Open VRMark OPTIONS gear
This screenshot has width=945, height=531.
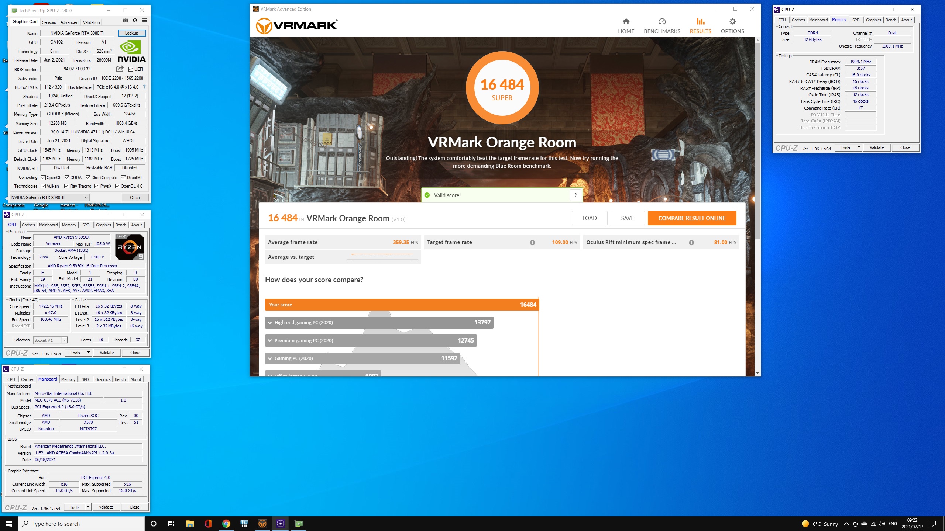[x=732, y=26]
